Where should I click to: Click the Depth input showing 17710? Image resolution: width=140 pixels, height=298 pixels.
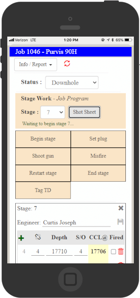point(59,252)
